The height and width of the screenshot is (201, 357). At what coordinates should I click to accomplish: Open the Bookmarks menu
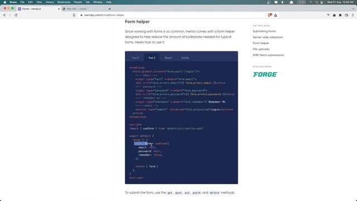(64, 2)
